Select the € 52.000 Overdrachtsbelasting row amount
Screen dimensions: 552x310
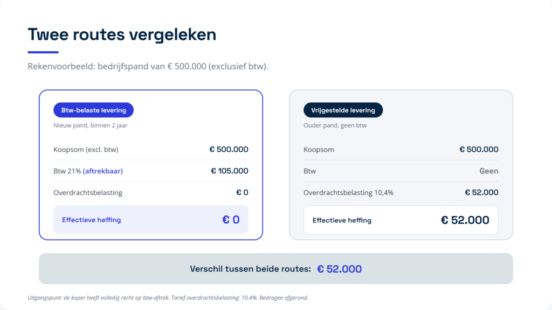click(481, 192)
